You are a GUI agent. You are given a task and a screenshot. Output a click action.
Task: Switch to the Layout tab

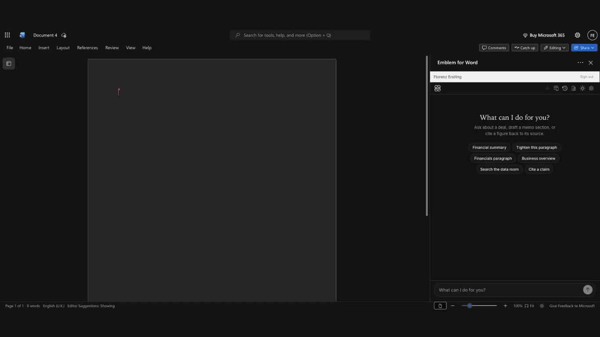63,48
